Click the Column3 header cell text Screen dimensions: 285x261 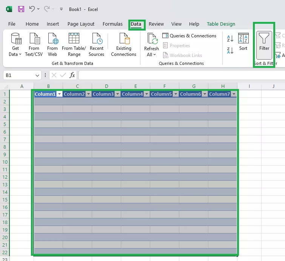(x=103, y=94)
